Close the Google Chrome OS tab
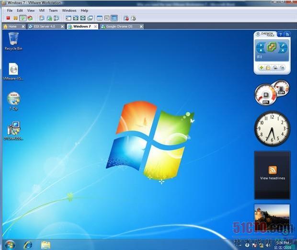 [x=141, y=26]
